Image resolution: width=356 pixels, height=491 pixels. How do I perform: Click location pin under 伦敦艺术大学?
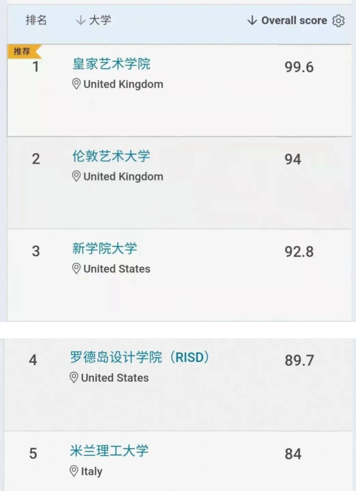click(x=76, y=176)
